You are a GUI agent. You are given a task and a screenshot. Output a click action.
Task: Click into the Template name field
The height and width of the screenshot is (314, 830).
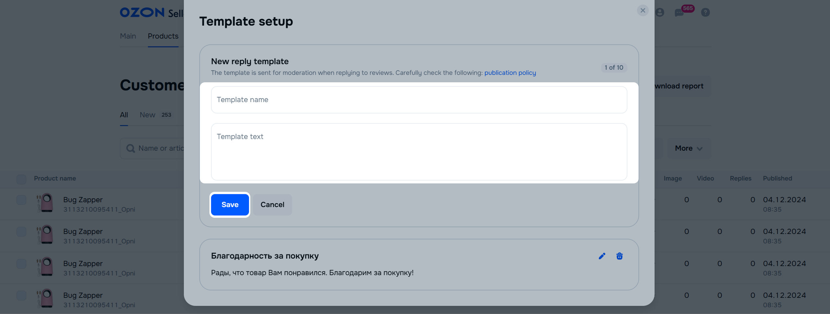pyautogui.click(x=419, y=100)
